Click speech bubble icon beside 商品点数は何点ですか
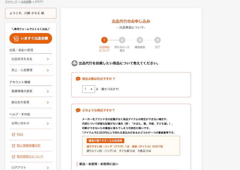Screen dimensions: 240x170 click(78, 79)
